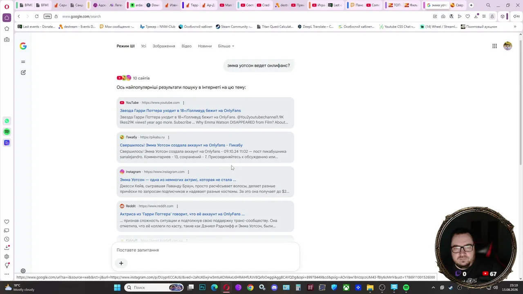The image size is (523, 294).
Task: Open the Opera AI assistant button
Action: (x=516, y=16)
